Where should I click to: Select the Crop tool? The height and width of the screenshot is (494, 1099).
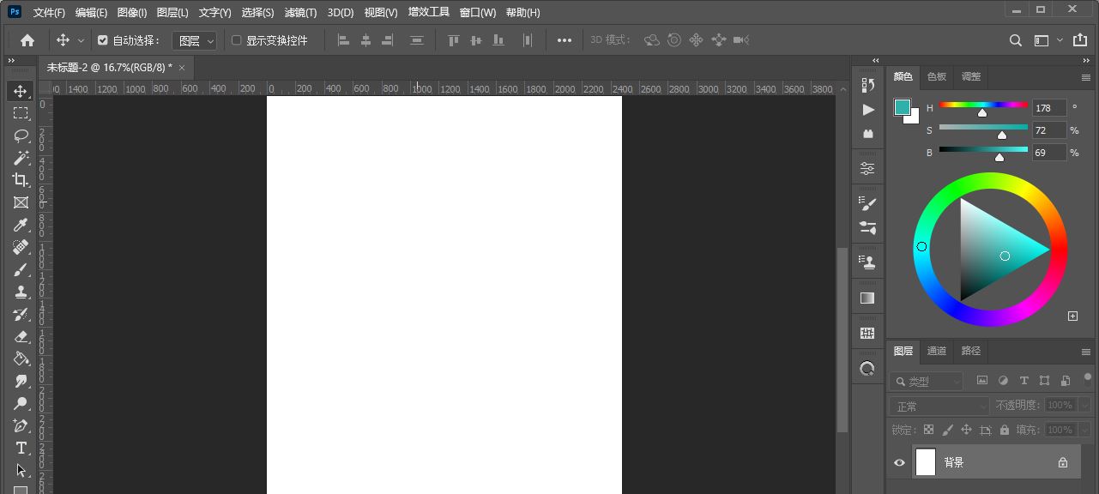tap(21, 180)
